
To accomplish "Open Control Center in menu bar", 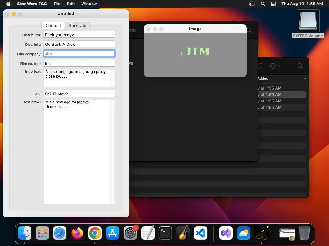I will click(x=273, y=4).
